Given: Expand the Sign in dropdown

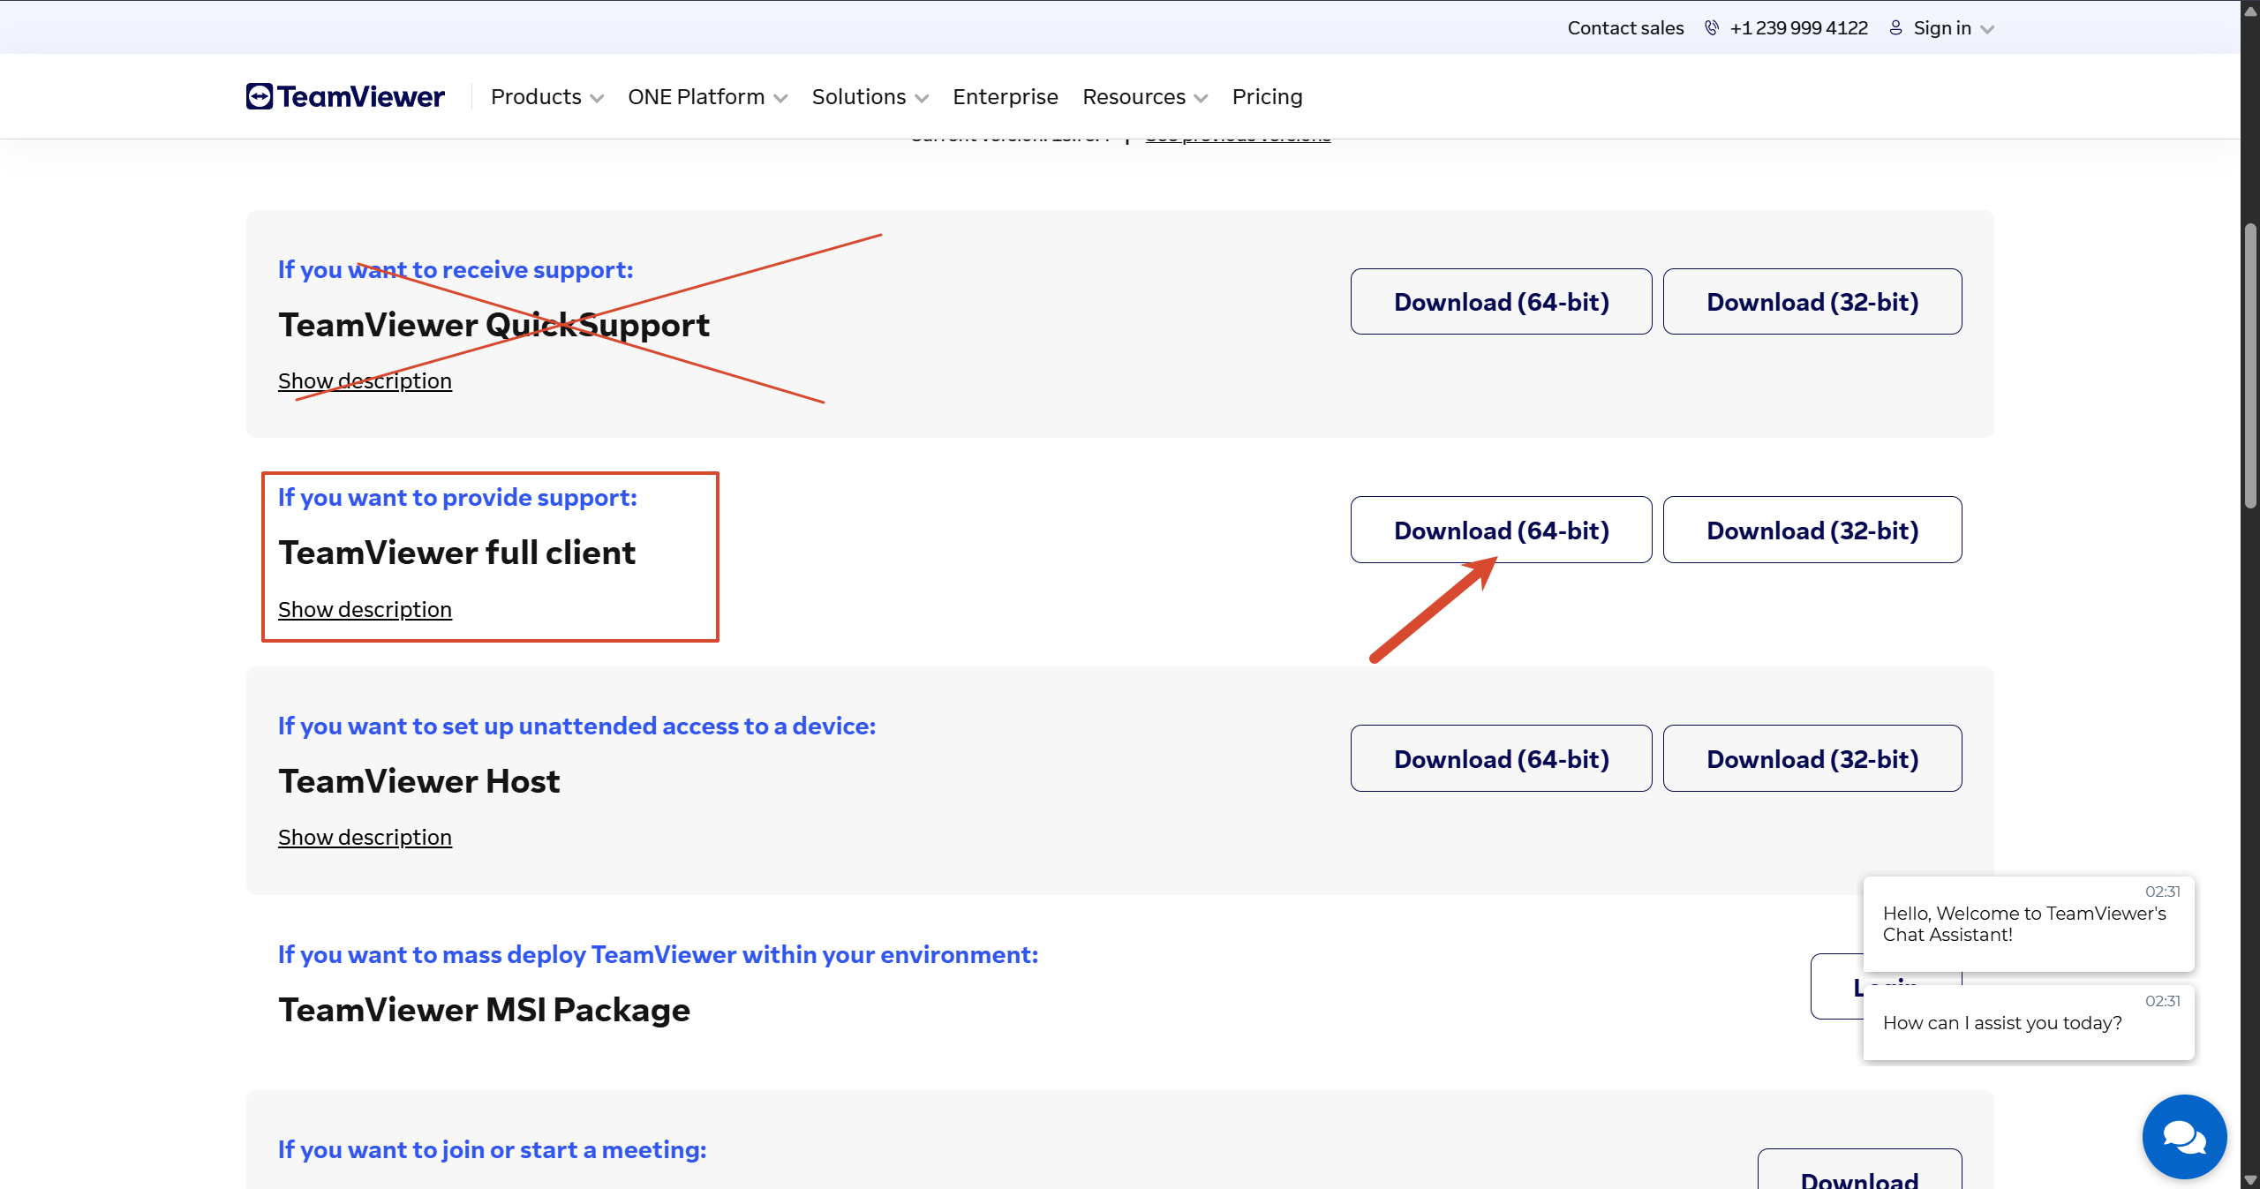Looking at the screenshot, I should pyautogui.click(x=1954, y=28).
